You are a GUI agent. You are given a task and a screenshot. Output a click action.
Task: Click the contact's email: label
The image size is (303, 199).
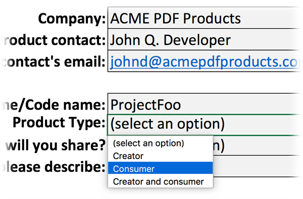click(54, 62)
